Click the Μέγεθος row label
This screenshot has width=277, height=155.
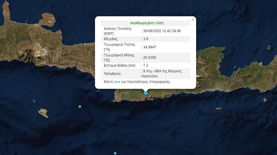click(x=110, y=39)
